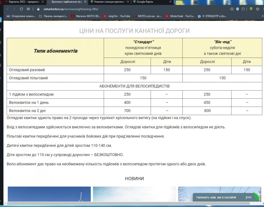
Task: Click Велоквиток на 2 дні row label
Action: (x=27, y=111)
